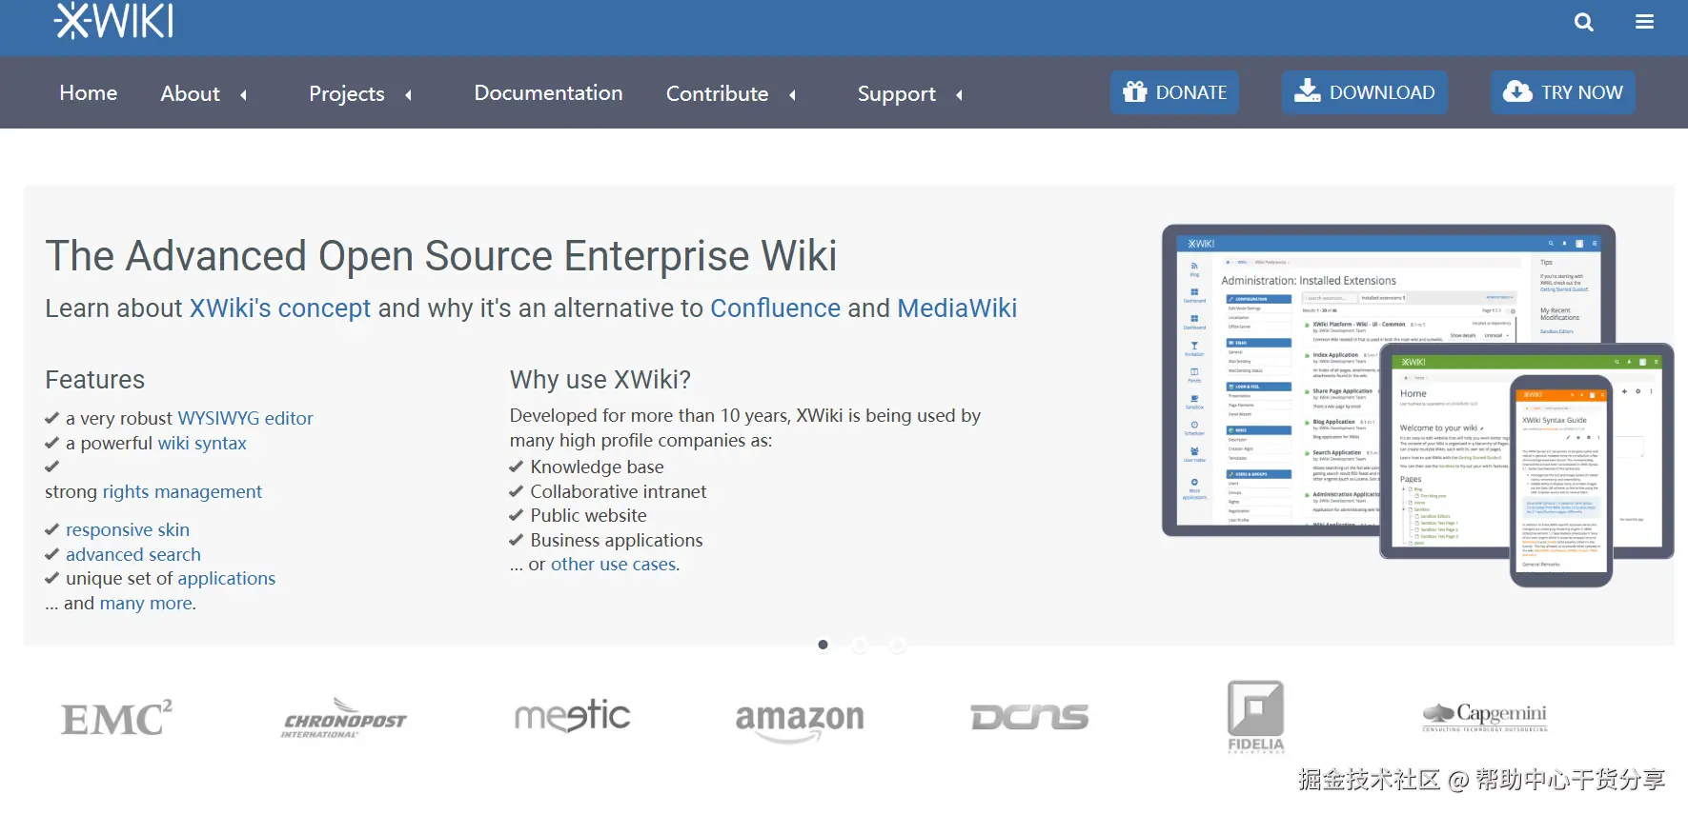Follow the Confluence link

coord(776,308)
